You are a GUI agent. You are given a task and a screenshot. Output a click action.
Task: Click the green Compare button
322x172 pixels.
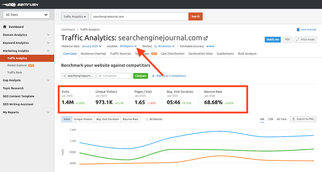click(x=141, y=76)
